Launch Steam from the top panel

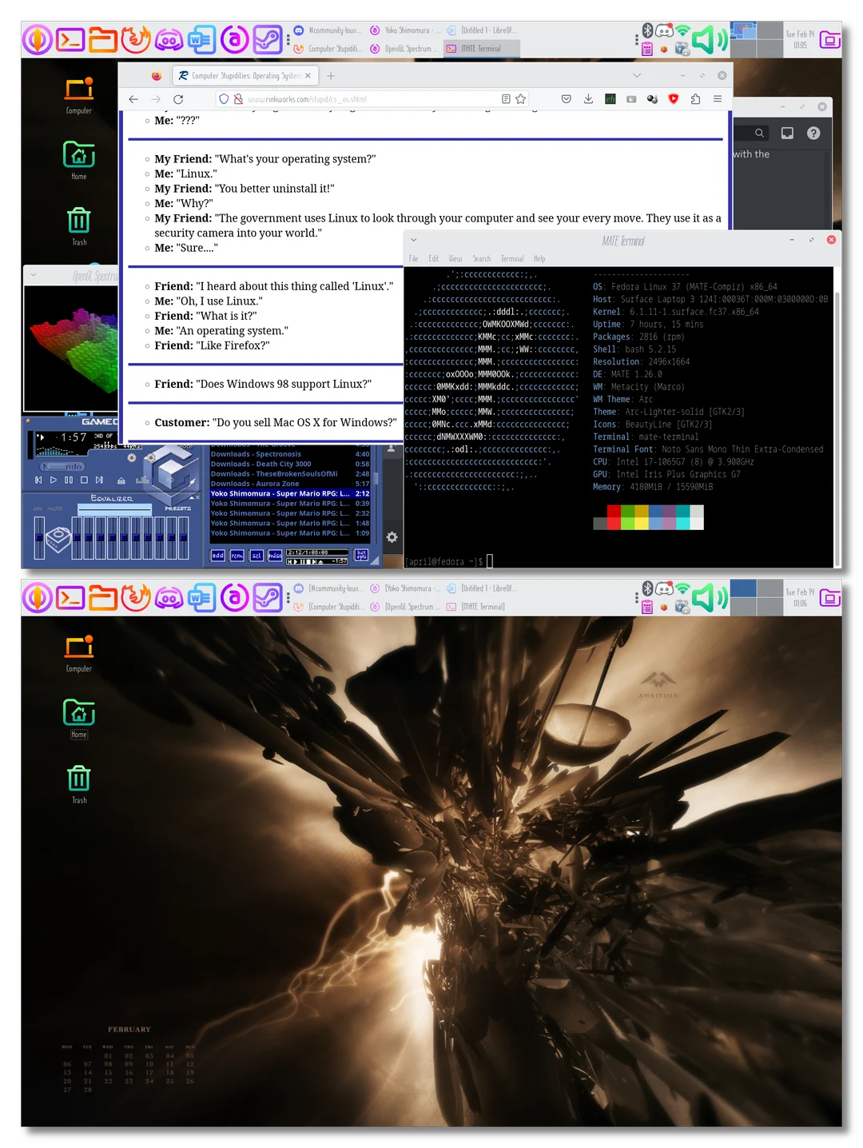point(268,38)
